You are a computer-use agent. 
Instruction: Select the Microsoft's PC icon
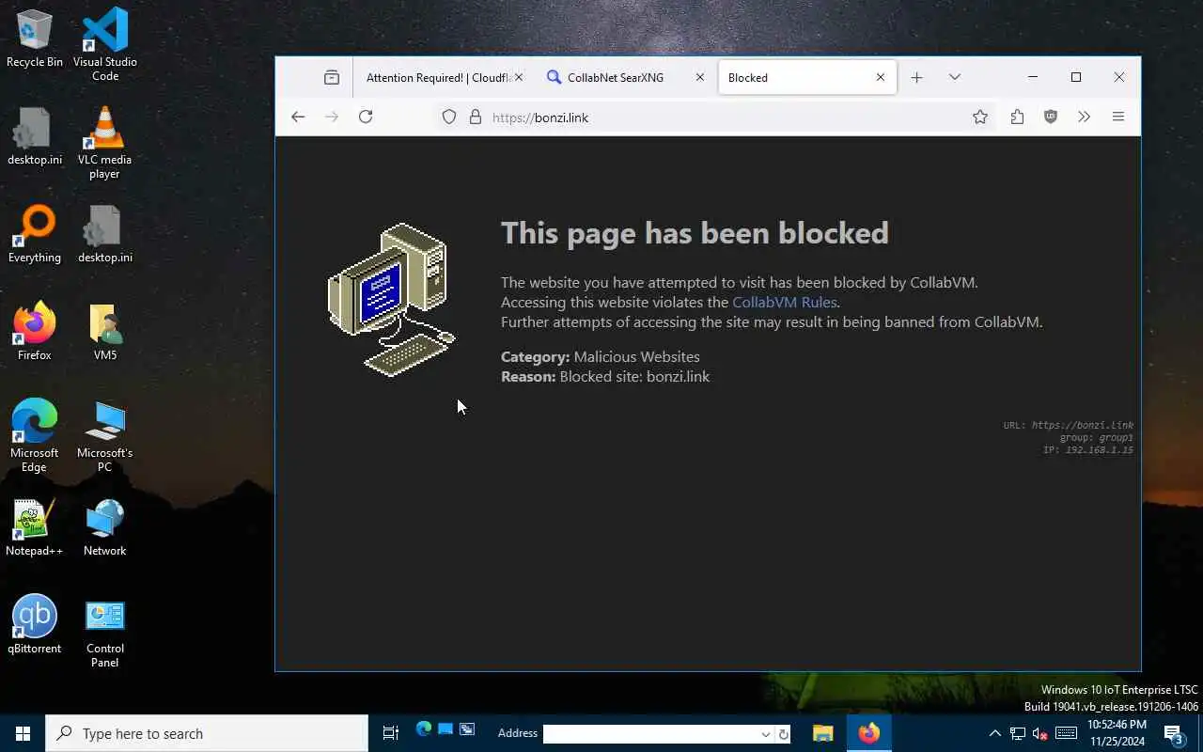pyautogui.click(x=105, y=436)
